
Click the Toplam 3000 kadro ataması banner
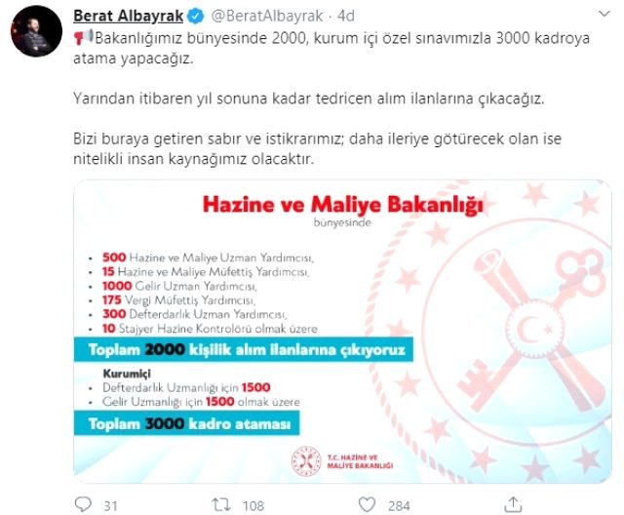186,423
